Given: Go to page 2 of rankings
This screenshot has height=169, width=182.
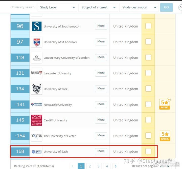Looking at the screenshot, I should pyautogui.click(x=90, y=166).
